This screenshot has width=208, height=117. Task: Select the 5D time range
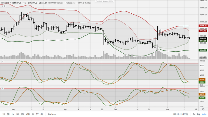[8, 114]
